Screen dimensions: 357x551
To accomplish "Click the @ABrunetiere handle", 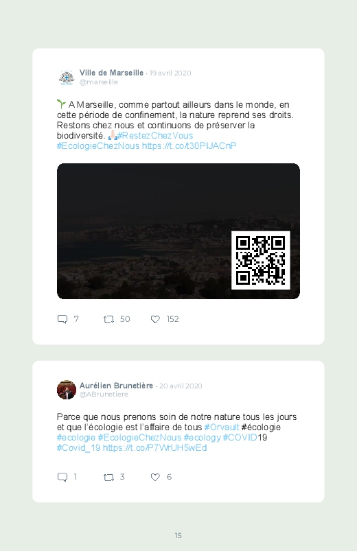I will [104, 395].
